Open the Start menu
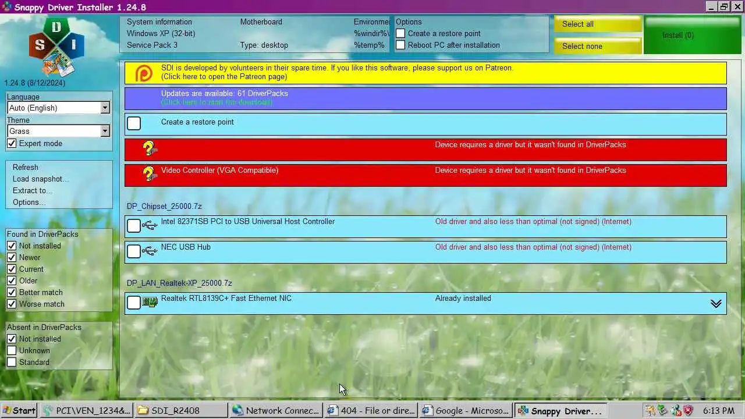This screenshot has width=745, height=419. [x=19, y=410]
